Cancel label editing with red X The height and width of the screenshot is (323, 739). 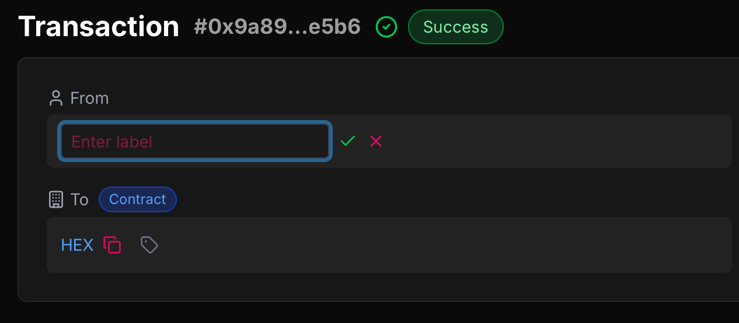point(376,141)
